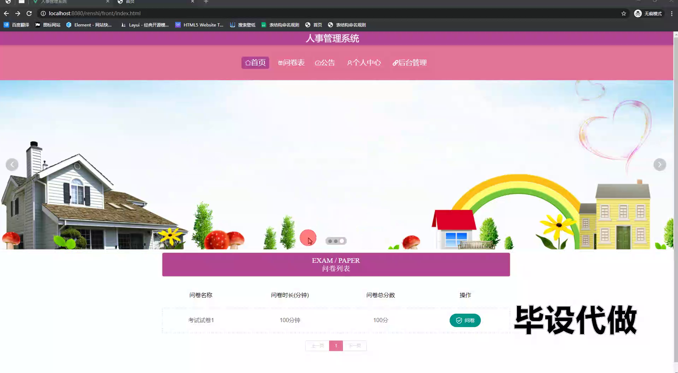Show previous carousel slide with left arrow
The width and height of the screenshot is (678, 373).
12,165
